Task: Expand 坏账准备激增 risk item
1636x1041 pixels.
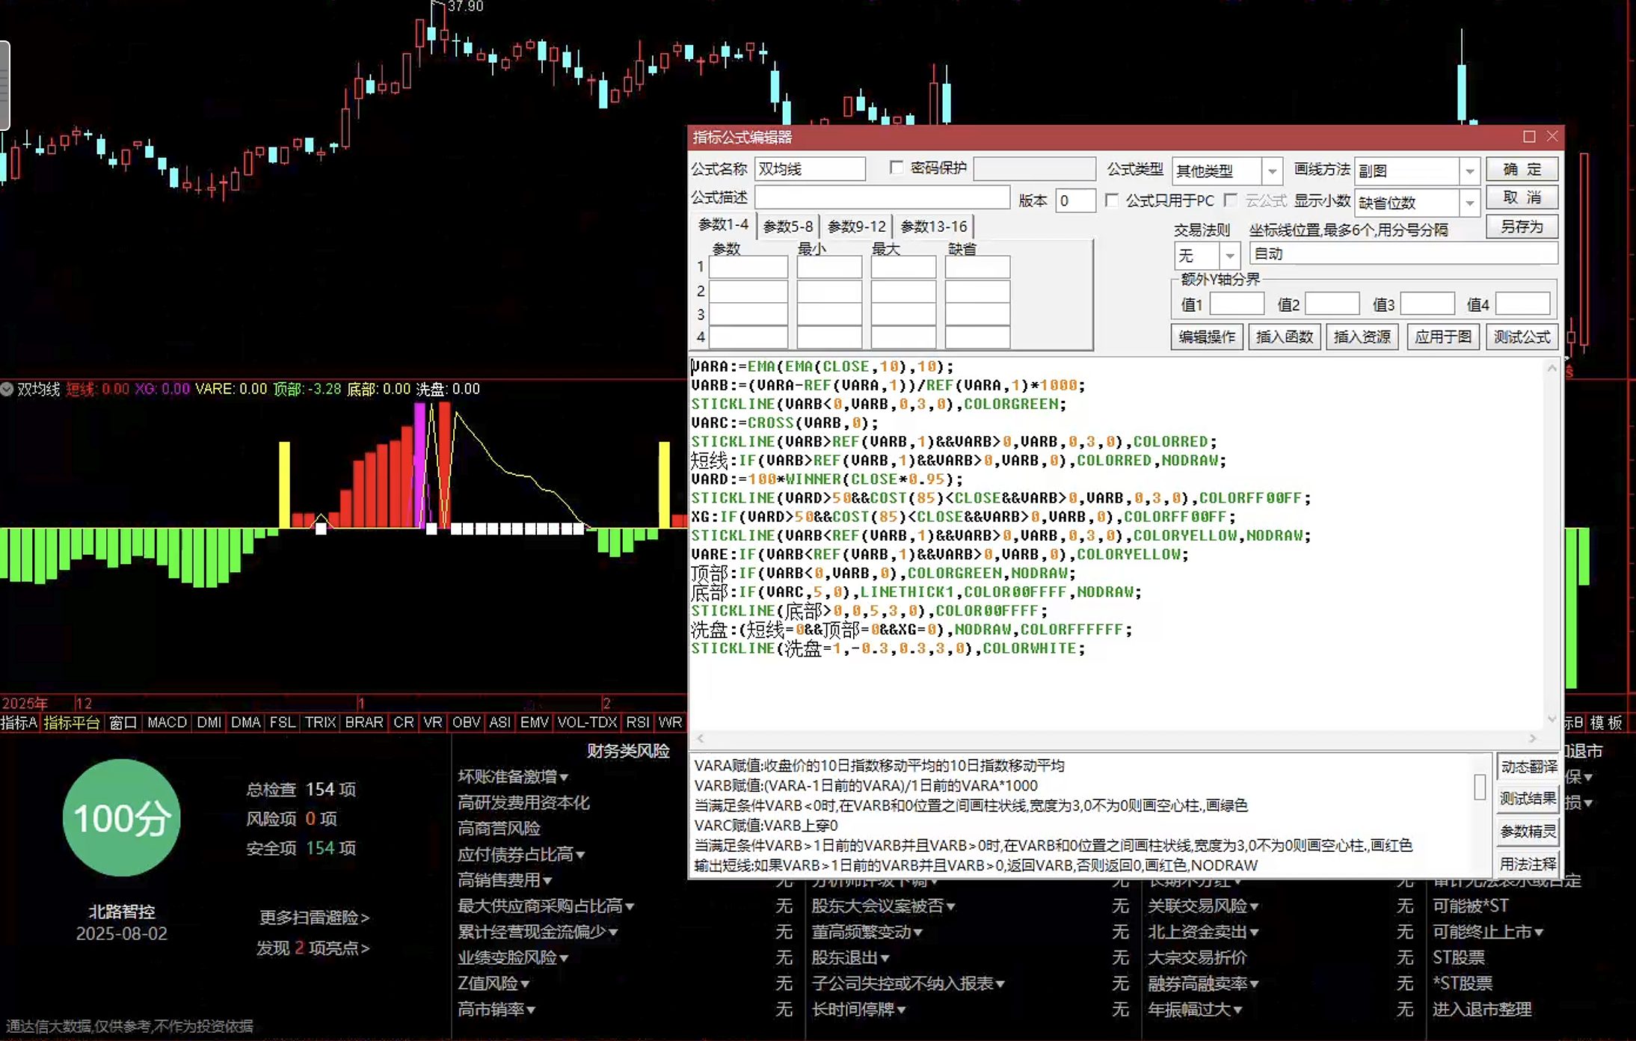Action: tap(513, 776)
